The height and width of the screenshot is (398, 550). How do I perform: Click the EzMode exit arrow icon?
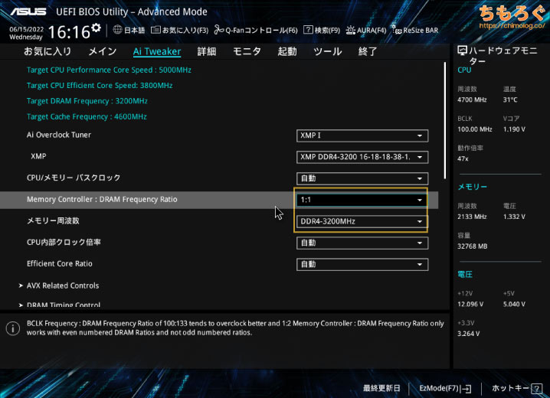click(467, 389)
